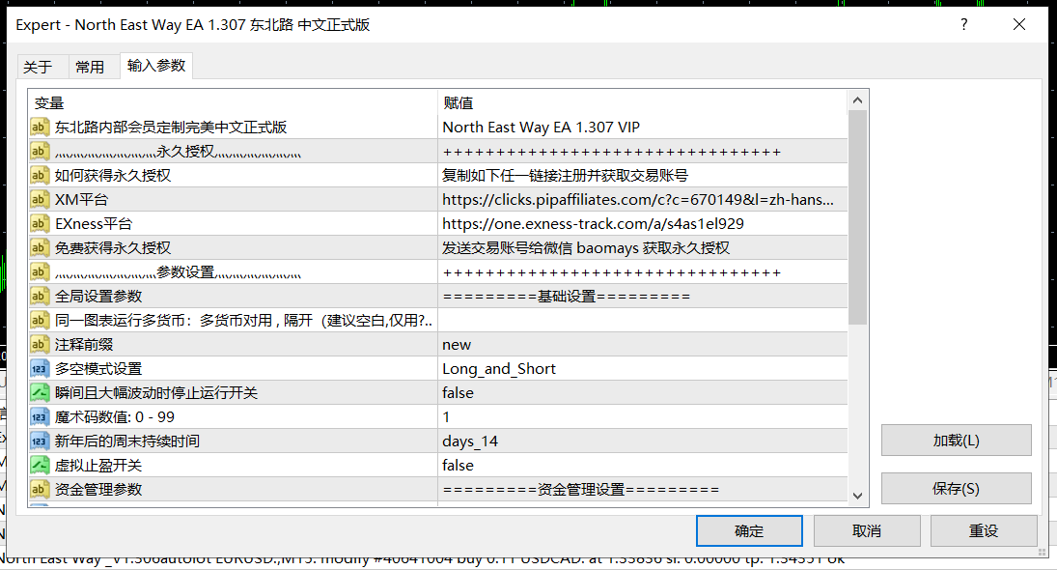The image size is (1057, 570).
Task: Click the empty value cell for 同一图表运行多货币
Action: pyautogui.click(x=643, y=321)
